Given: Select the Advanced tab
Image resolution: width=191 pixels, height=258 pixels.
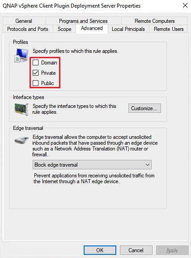Looking at the screenshot, I should 92,29.
